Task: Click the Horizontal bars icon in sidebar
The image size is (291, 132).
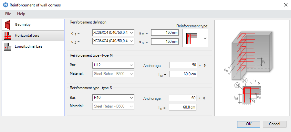Action: click(x=7, y=35)
